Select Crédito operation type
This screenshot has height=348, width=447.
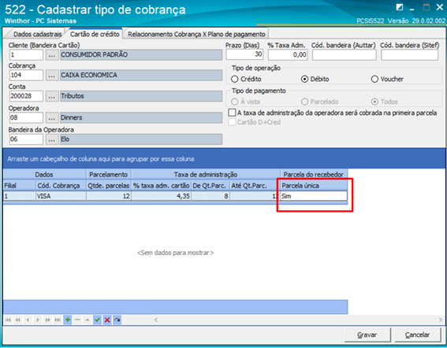coord(246,80)
